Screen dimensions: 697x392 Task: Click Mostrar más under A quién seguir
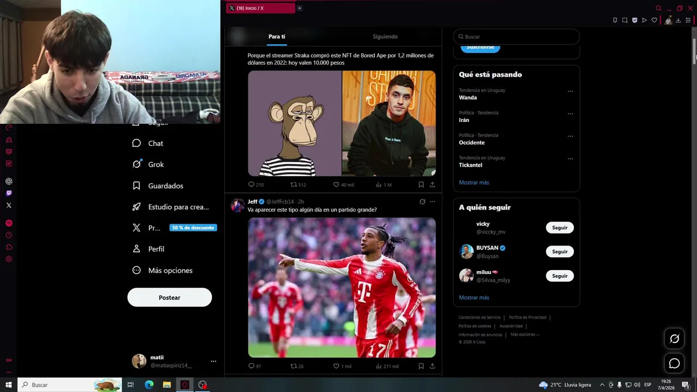[474, 297]
